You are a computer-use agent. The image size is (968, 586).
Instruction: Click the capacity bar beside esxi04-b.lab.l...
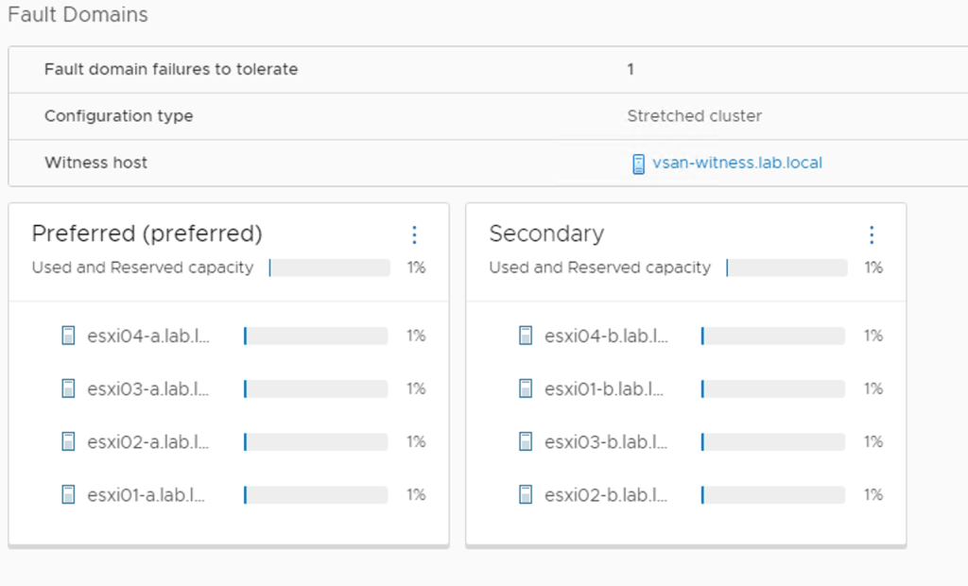(773, 335)
